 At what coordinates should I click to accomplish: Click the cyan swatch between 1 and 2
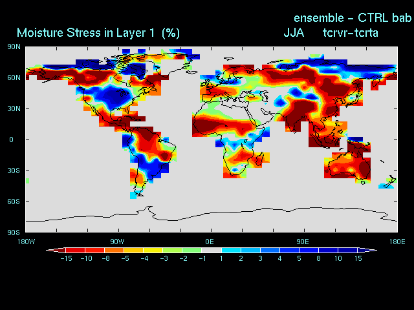click(231, 250)
